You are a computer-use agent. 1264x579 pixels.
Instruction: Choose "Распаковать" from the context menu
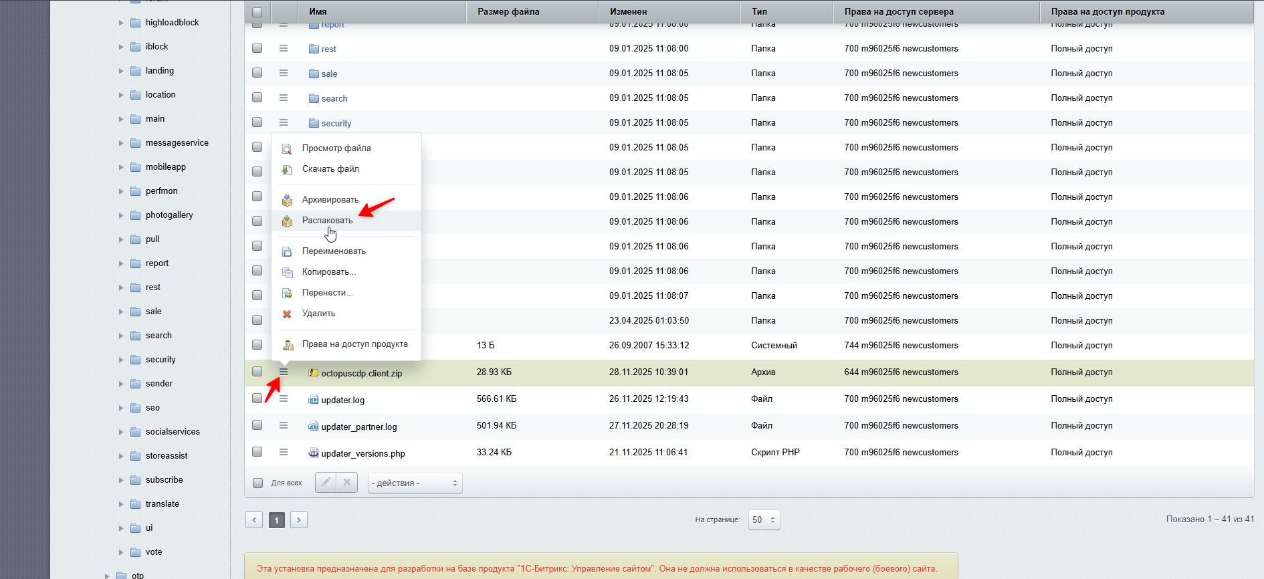(327, 220)
